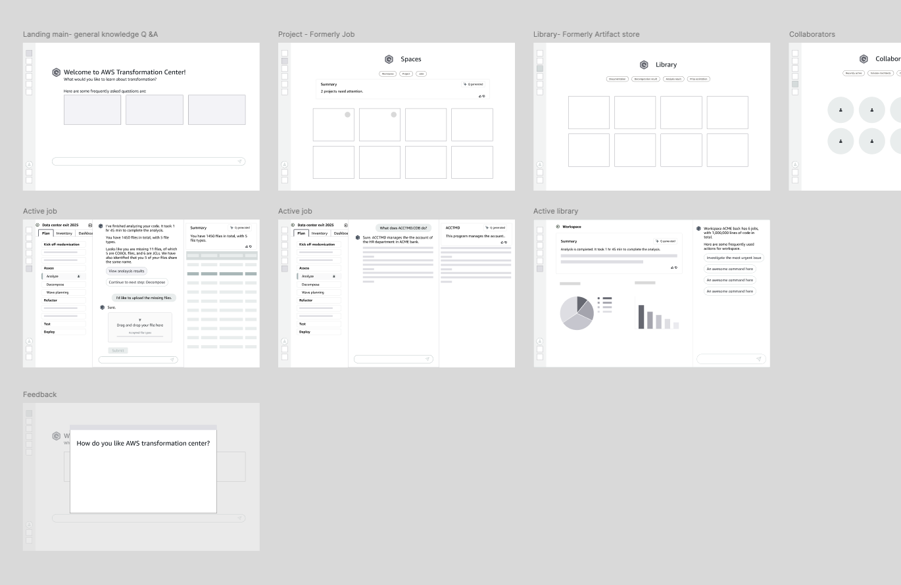901x585 pixels.
Task: Expand the Refactor section in first Active job
Action: click(51, 300)
